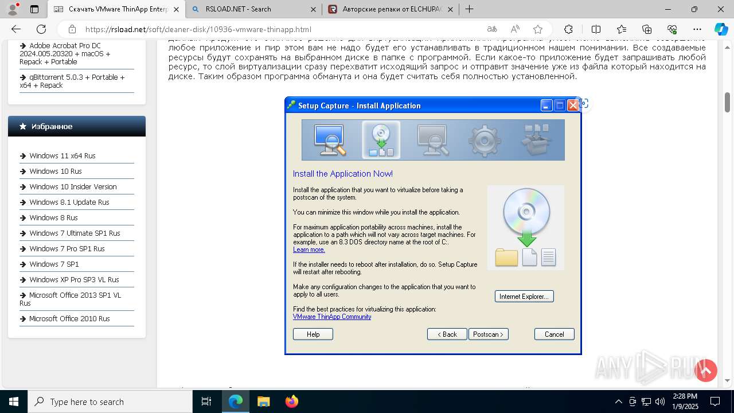Open the Edge profile icon
The height and width of the screenshot is (413, 734).
pos(13,9)
